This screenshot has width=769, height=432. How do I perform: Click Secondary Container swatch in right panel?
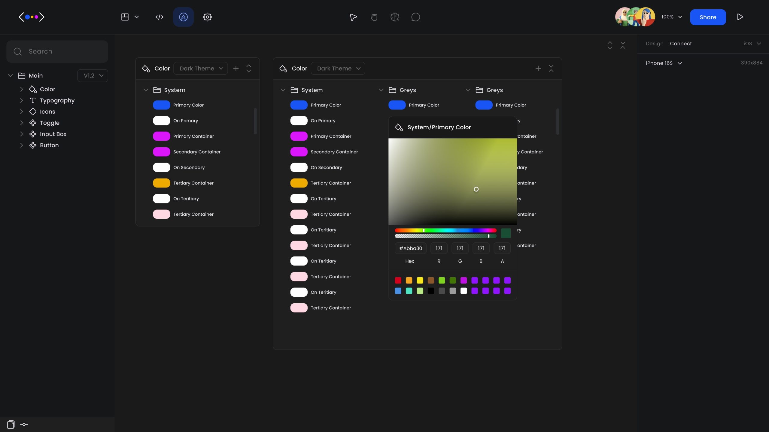299,152
